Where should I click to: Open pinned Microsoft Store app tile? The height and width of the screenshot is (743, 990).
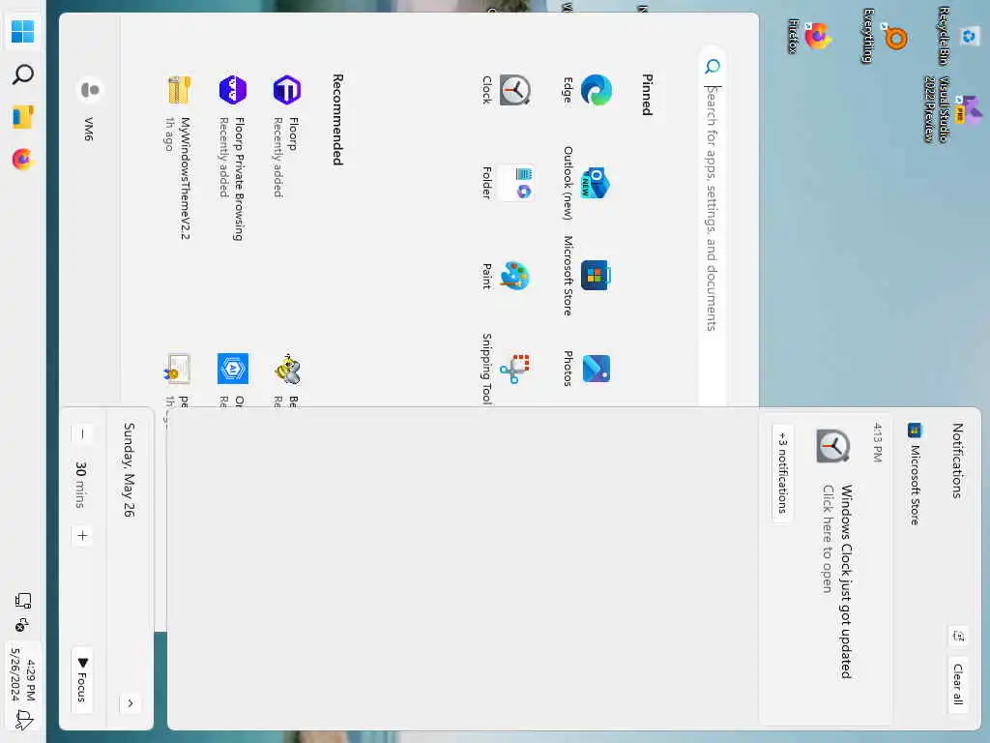click(587, 276)
